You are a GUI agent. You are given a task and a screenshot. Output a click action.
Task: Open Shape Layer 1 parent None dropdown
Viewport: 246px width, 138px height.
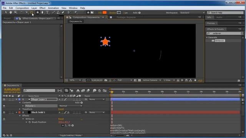[96, 99]
